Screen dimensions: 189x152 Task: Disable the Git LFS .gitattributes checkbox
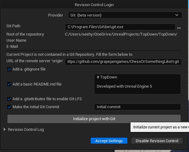9,99
